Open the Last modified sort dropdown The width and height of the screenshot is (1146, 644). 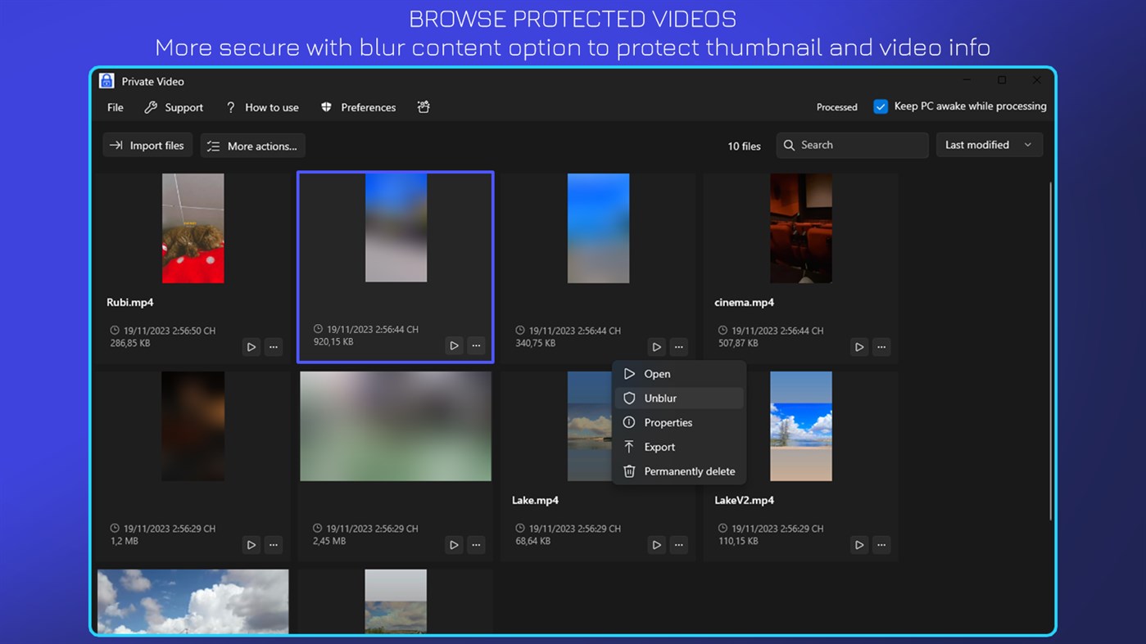pyautogui.click(x=989, y=144)
